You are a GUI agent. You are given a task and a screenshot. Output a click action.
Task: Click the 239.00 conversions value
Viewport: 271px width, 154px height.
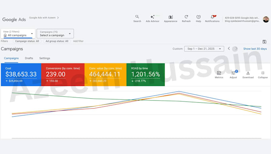tap(56, 74)
